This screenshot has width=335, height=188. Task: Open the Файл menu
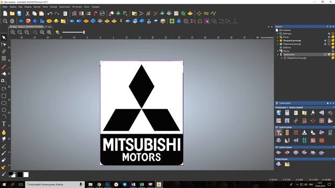coord(5,7)
